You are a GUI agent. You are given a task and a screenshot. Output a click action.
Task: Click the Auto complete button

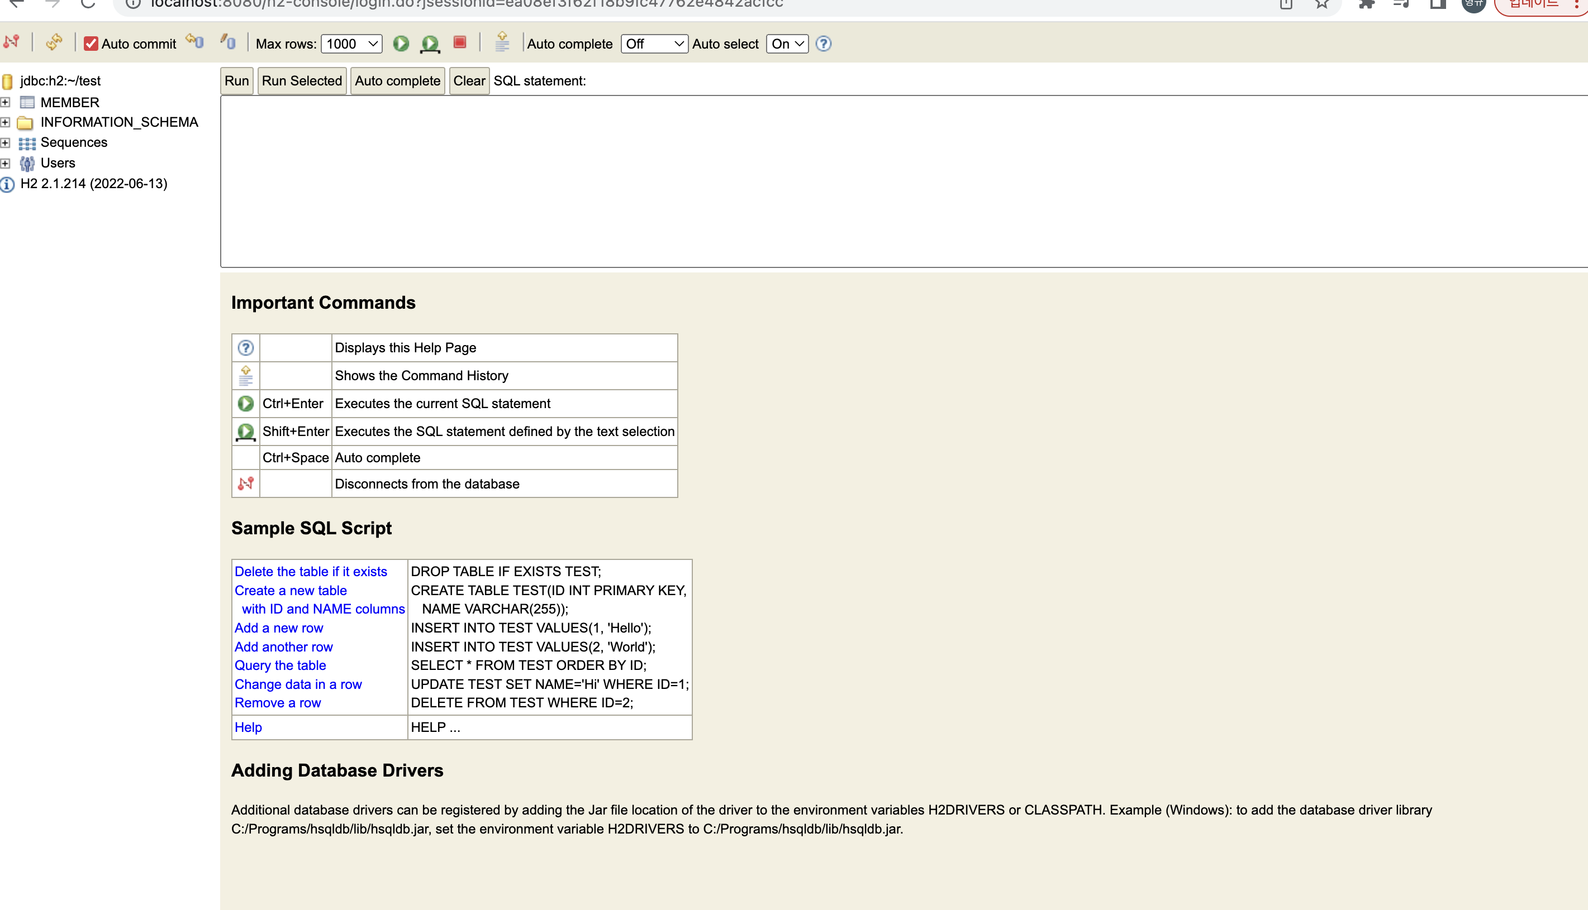pos(398,80)
